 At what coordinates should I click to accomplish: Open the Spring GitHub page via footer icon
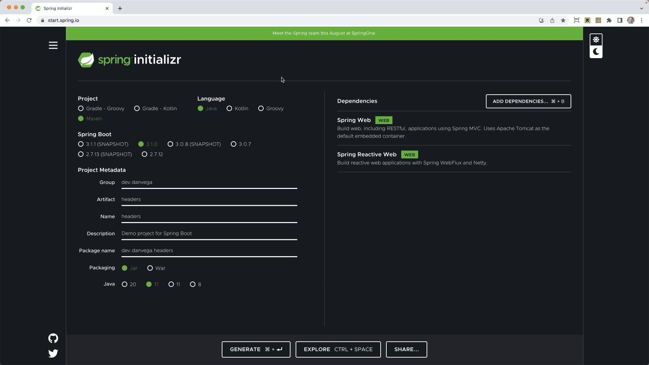tap(53, 338)
